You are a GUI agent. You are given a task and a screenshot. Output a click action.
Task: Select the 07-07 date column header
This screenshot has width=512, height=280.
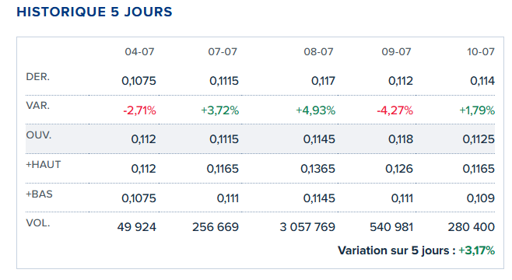click(x=223, y=52)
